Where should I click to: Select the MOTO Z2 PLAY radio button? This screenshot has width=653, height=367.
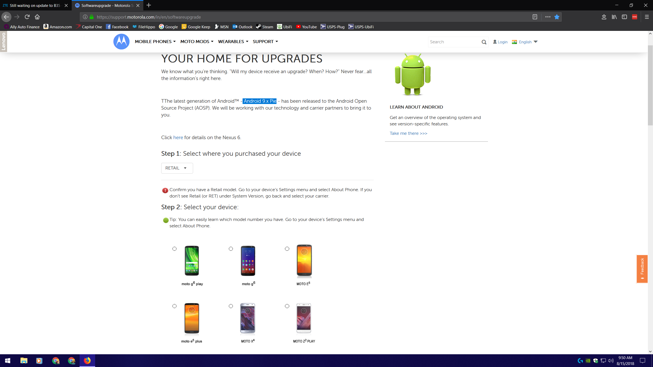click(287, 306)
